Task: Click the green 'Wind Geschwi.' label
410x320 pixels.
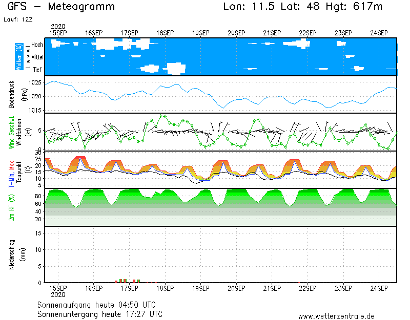Action: (x=11, y=133)
